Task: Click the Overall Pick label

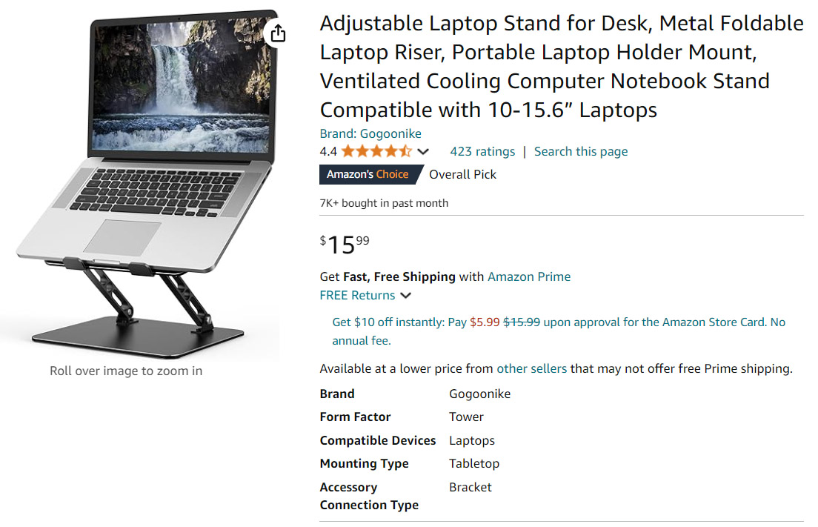Action: click(463, 174)
